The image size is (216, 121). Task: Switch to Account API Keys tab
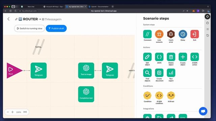[x=53, y=7]
